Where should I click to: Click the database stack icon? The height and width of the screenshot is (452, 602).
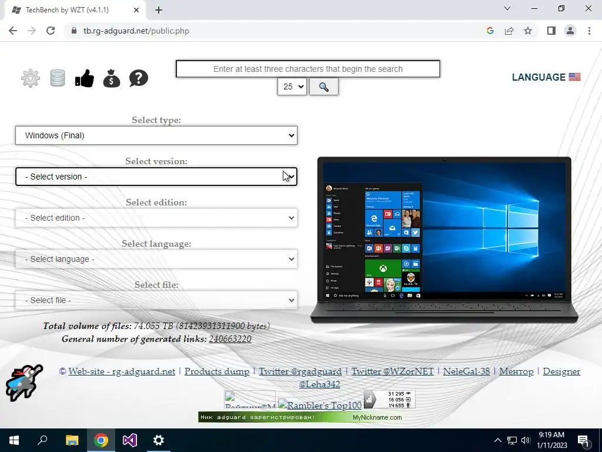click(58, 78)
